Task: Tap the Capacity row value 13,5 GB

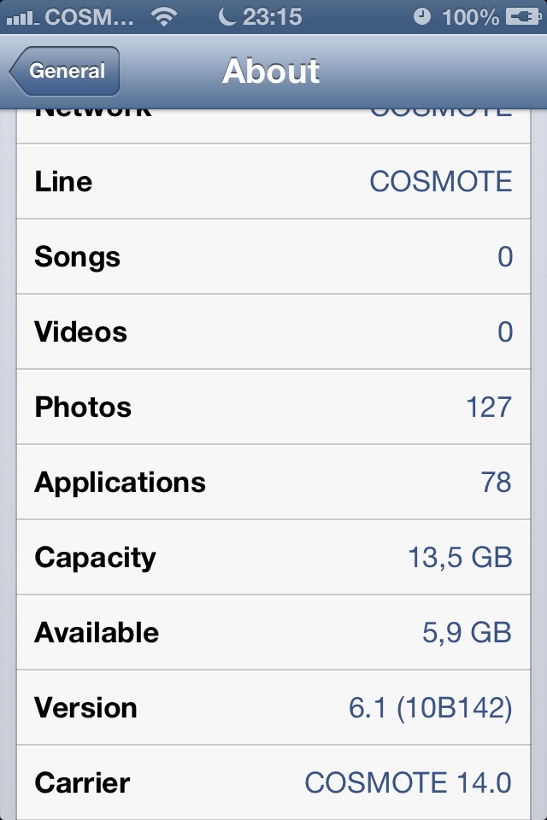Action: (460, 557)
